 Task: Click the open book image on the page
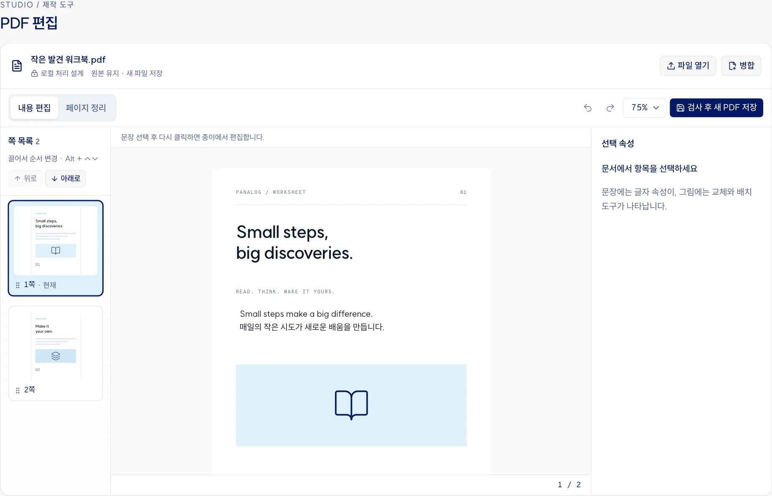(351, 405)
